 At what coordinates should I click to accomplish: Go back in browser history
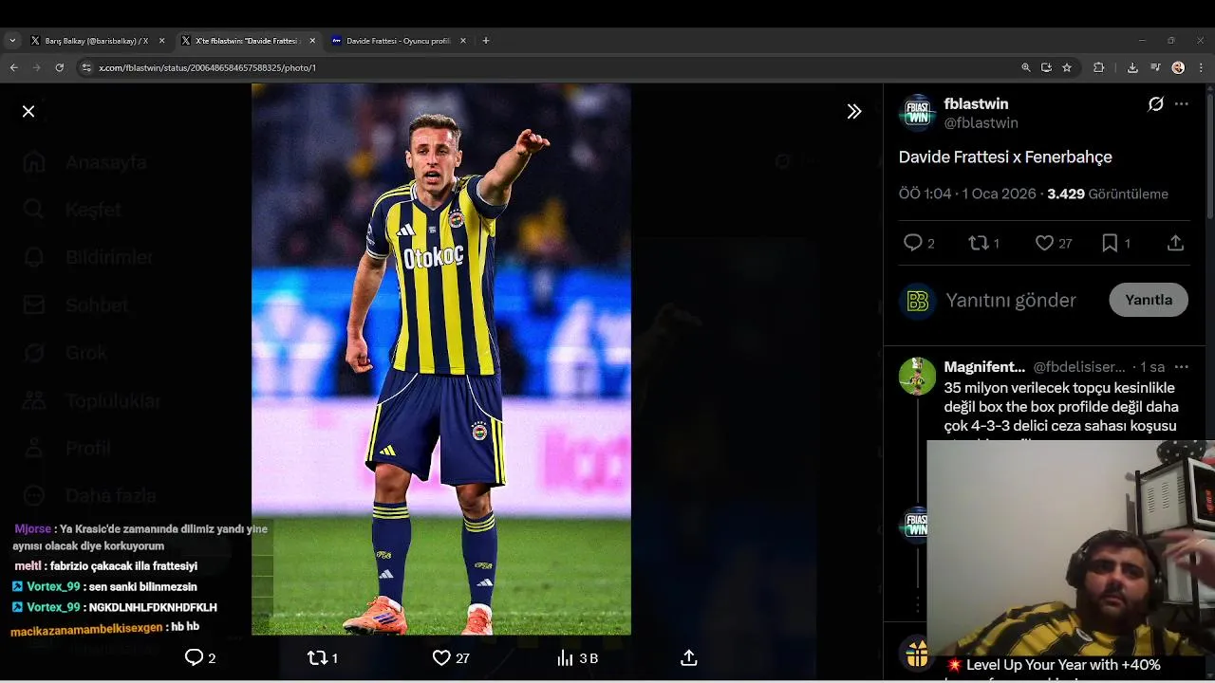[13, 67]
